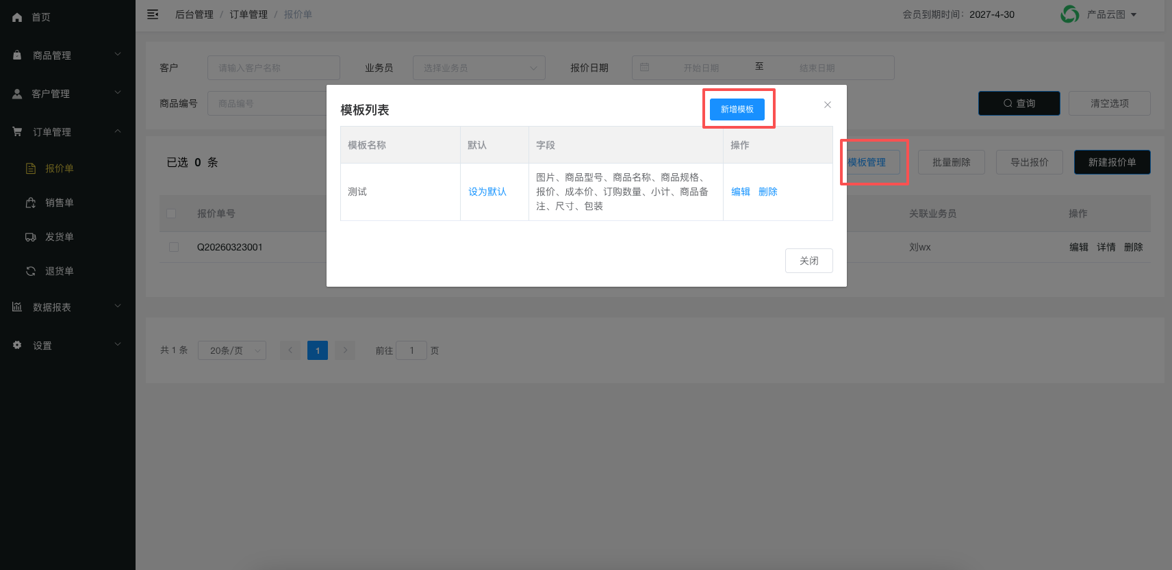
Task: Click 删除 for the 测试 template
Action: [768, 192]
